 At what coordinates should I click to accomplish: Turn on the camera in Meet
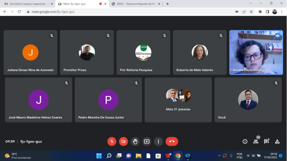pyautogui.click(x=123, y=142)
